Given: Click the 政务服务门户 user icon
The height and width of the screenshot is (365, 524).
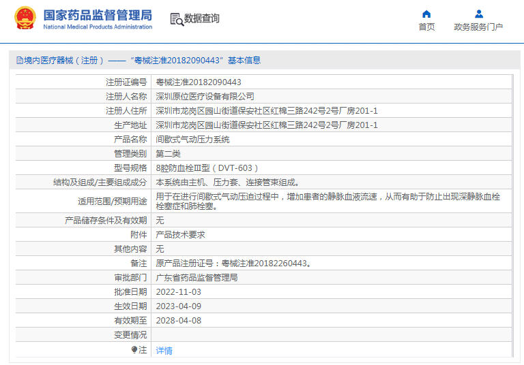Looking at the screenshot, I should coord(479,14).
